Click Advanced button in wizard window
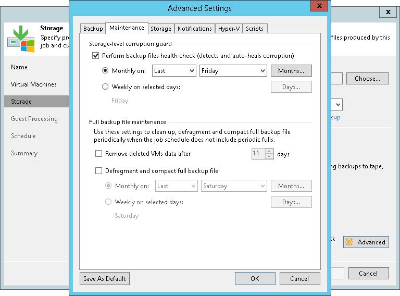The image size is (400, 296). point(366,242)
